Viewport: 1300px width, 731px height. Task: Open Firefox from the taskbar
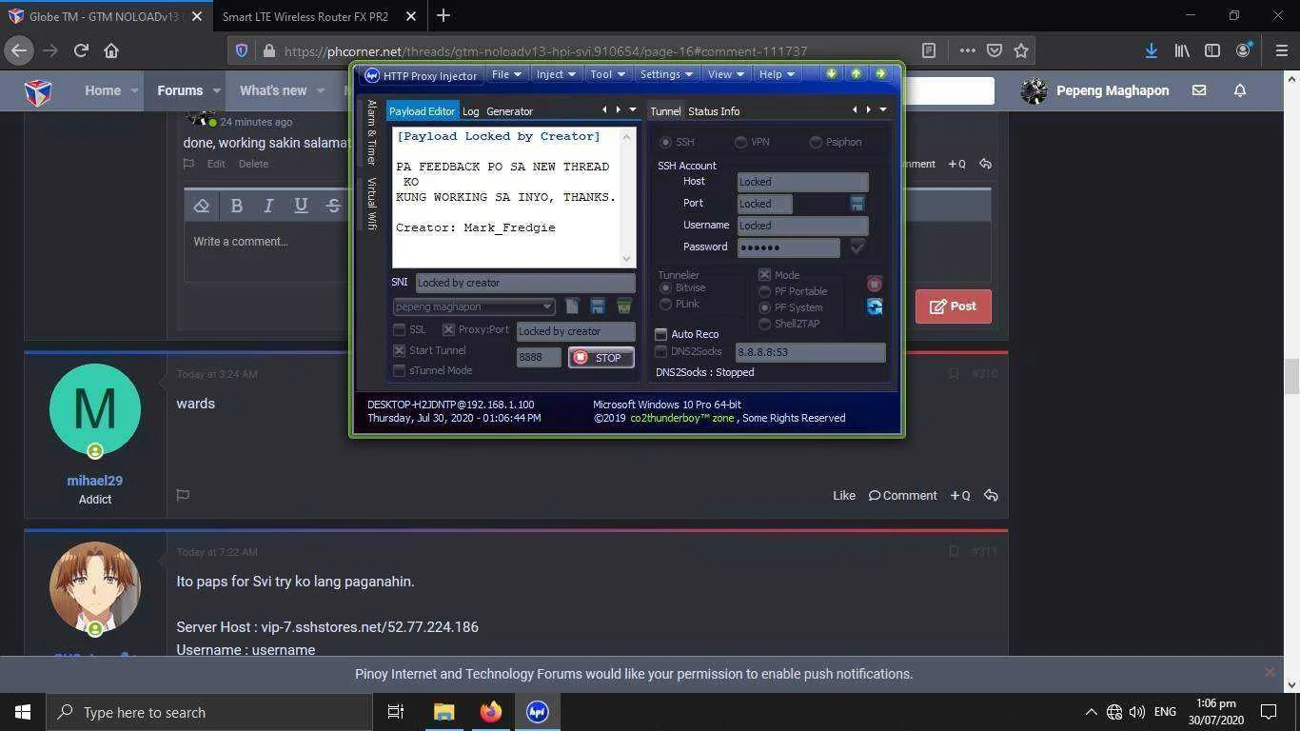[491, 711]
